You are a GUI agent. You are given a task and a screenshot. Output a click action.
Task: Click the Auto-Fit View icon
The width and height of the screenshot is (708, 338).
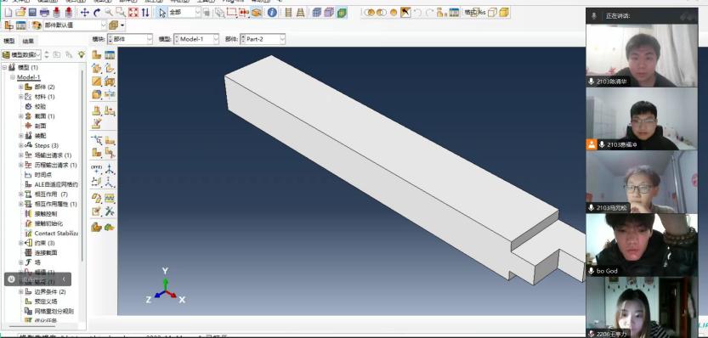click(133, 13)
